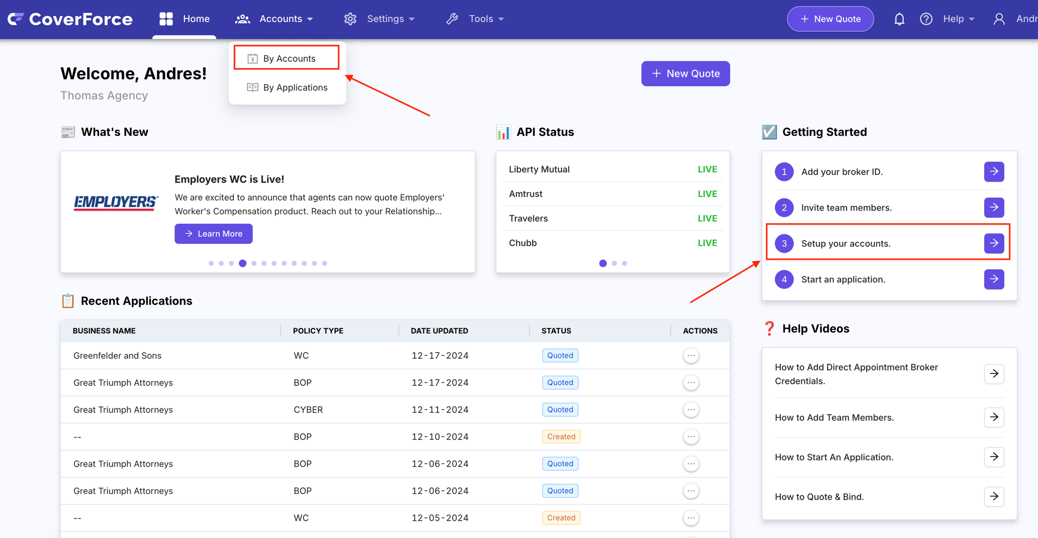This screenshot has height=538, width=1038.
Task: Click the Quoted status badge for Greenfelder and Sons
Action: coord(560,355)
